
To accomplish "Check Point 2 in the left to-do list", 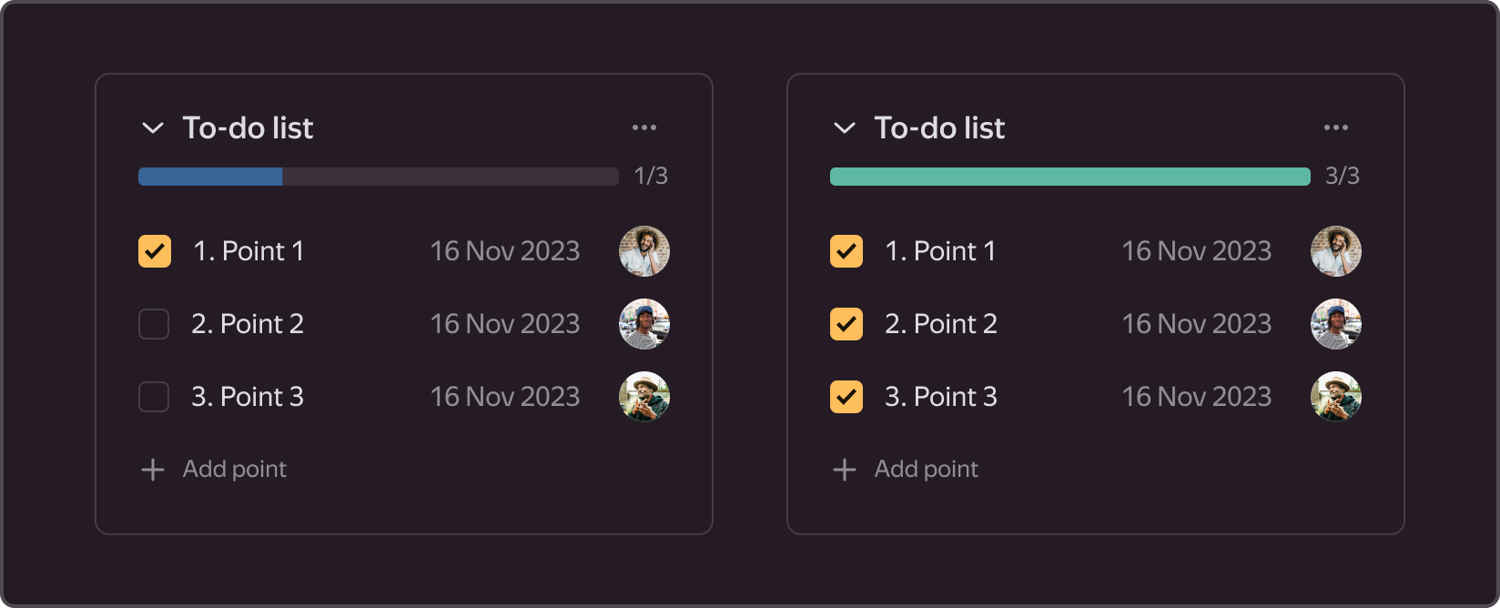I will 154,324.
